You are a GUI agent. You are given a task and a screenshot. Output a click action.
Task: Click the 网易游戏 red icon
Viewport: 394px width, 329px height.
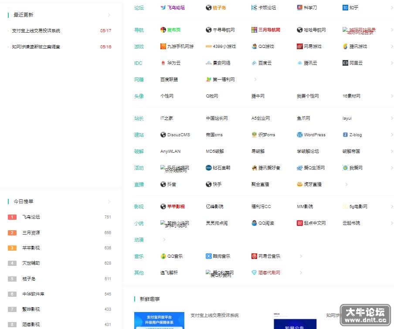click(300, 47)
